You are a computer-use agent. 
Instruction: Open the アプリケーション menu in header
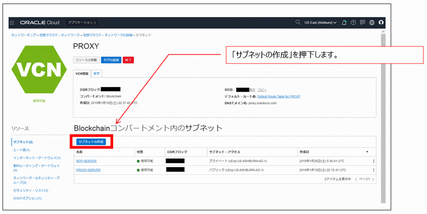pos(82,23)
